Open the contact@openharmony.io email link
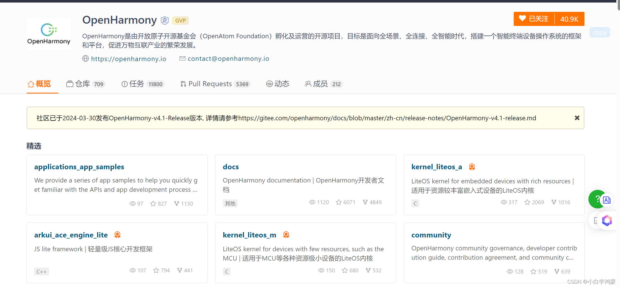The width and height of the screenshot is (620, 287). (x=228, y=59)
